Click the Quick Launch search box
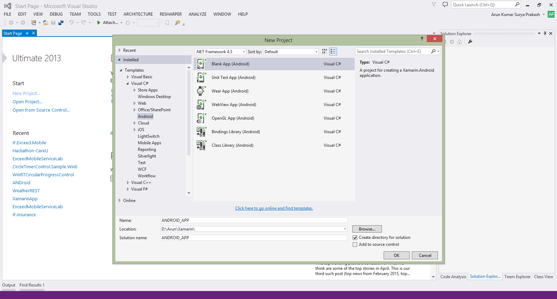This screenshot has height=299, width=557. (x=486, y=5)
